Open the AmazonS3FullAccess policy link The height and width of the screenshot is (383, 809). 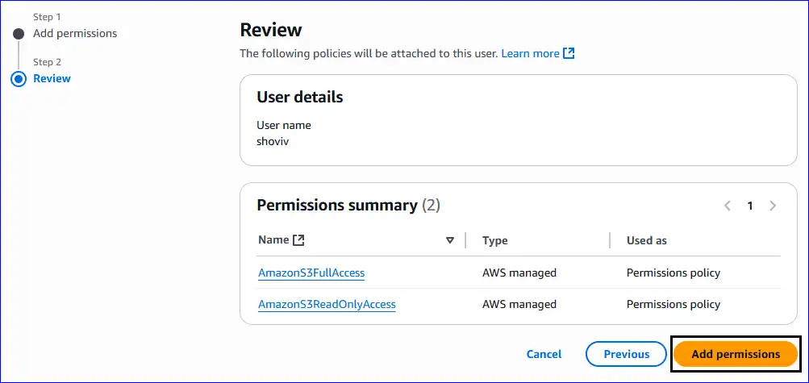pos(311,273)
